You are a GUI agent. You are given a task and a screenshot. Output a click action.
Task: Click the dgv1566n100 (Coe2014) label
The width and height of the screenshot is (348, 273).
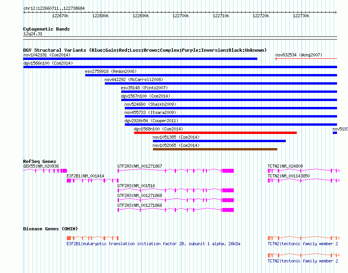click(48, 63)
